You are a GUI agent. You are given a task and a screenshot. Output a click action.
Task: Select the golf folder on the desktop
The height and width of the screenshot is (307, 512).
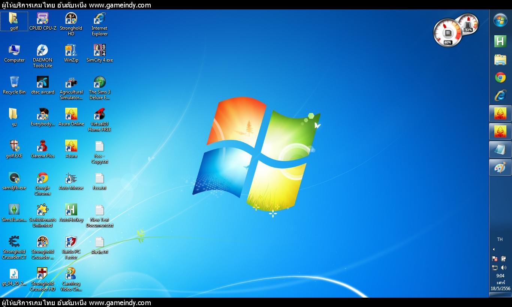coord(14,21)
